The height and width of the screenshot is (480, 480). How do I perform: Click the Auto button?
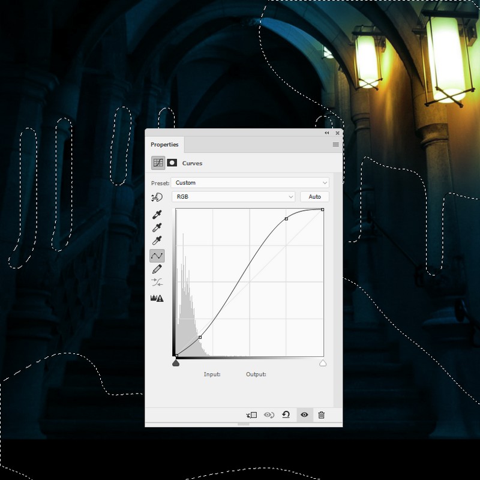314,197
